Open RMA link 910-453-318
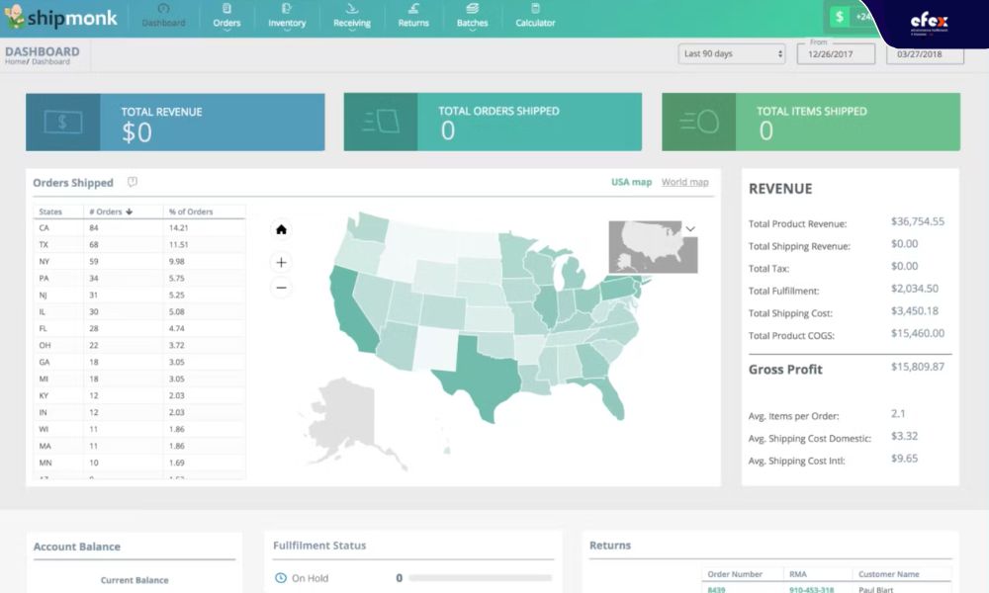This screenshot has height=593, width=989. click(x=811, y=590)
